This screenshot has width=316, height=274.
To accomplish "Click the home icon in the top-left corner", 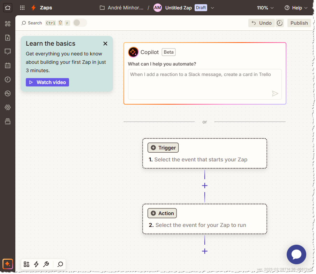I will (x=8, y=8).
